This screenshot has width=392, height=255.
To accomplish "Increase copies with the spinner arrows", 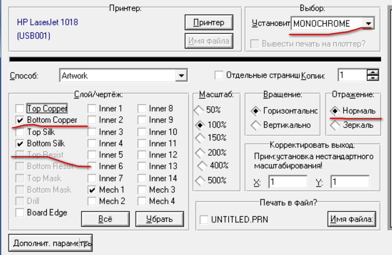I will [x=373, y=72].
